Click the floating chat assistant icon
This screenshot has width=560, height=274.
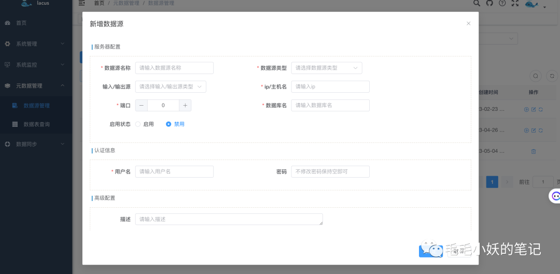pos(555,196)
